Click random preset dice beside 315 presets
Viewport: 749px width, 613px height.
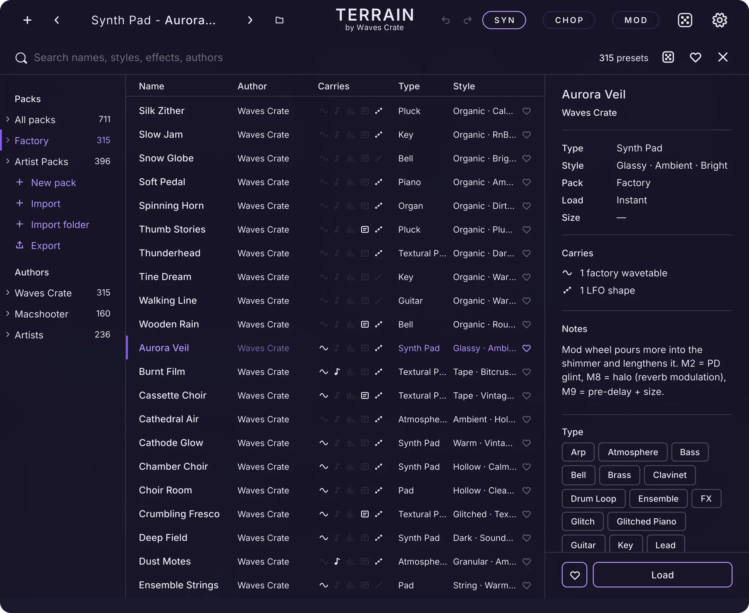pos(668,57)
